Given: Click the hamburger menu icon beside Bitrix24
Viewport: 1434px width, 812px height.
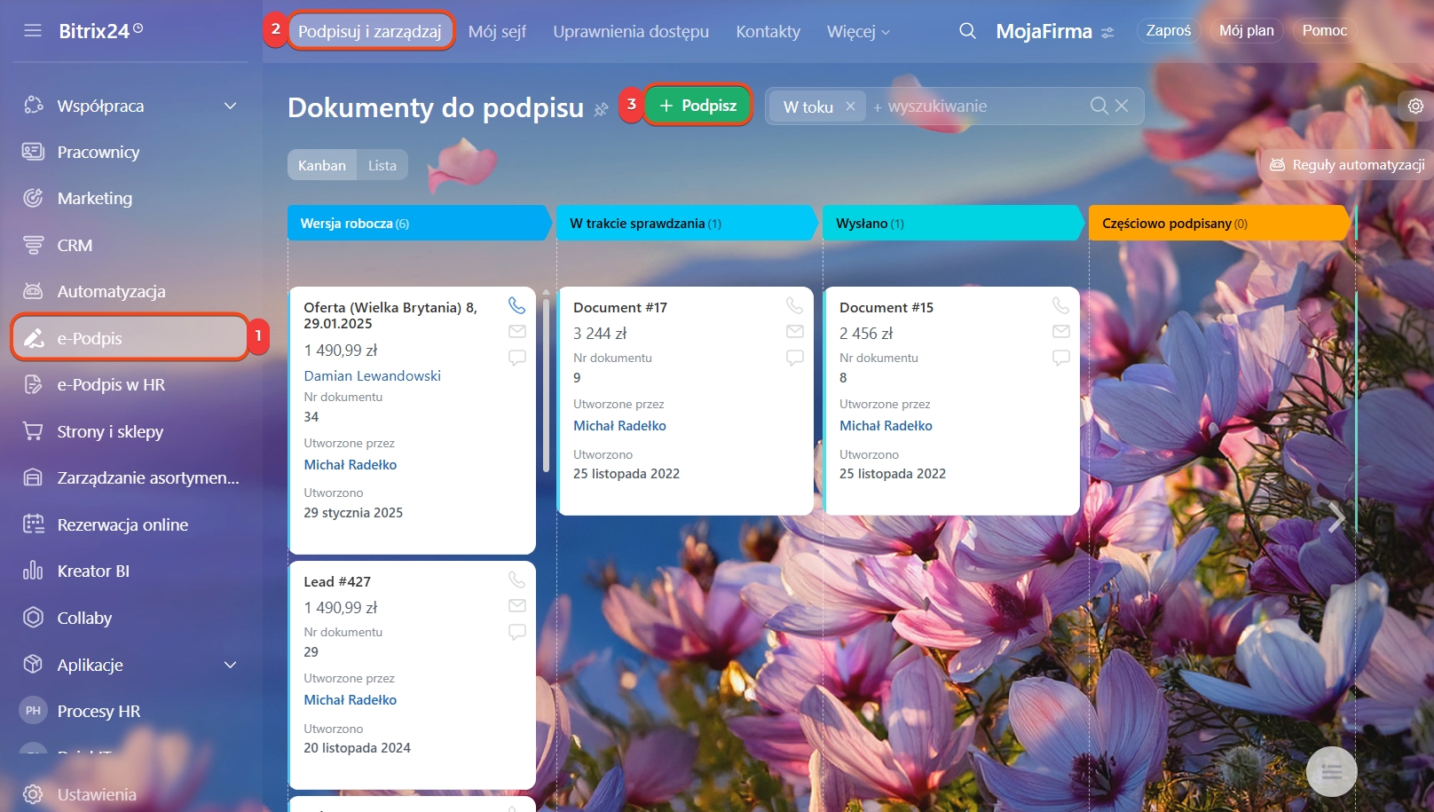Looking at the screenshot, I should pyautogui.click(x=33, y=31).
